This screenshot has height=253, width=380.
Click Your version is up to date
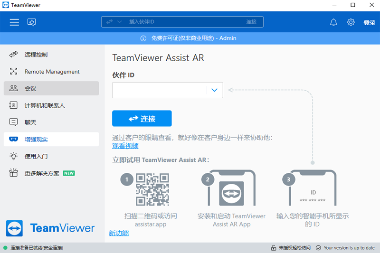point(349,248)
